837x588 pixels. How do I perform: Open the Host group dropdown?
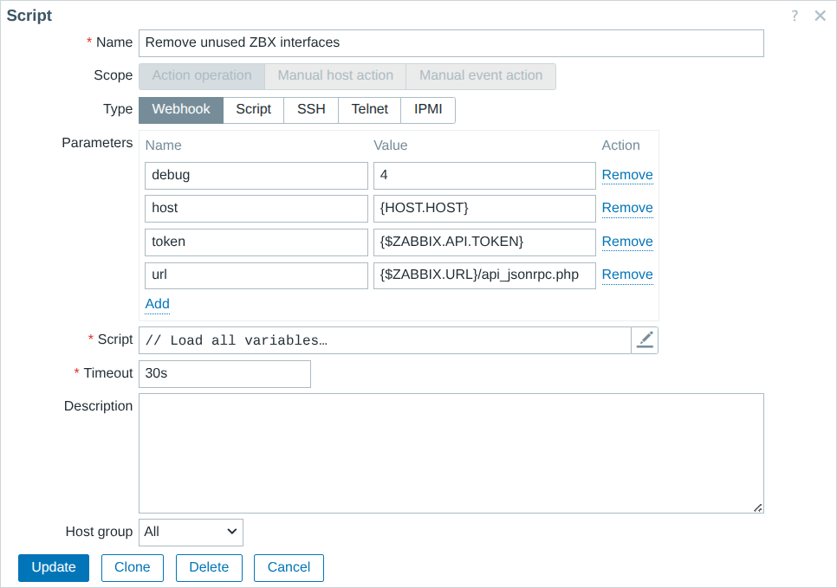pos(190,533)
